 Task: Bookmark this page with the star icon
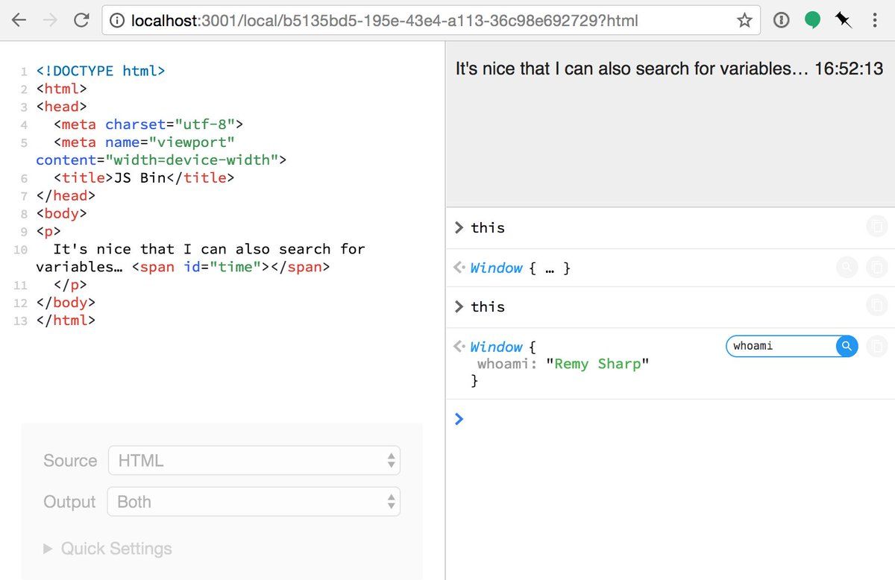(x=744, y=21)
